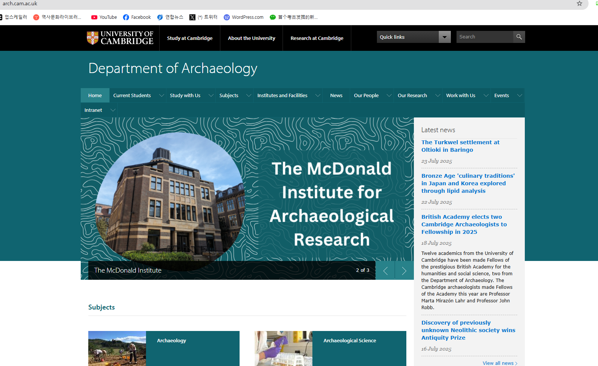Open Research at Cambridge in the header
598x366 pixels.
pyautogui.click(x=317, y=38)
